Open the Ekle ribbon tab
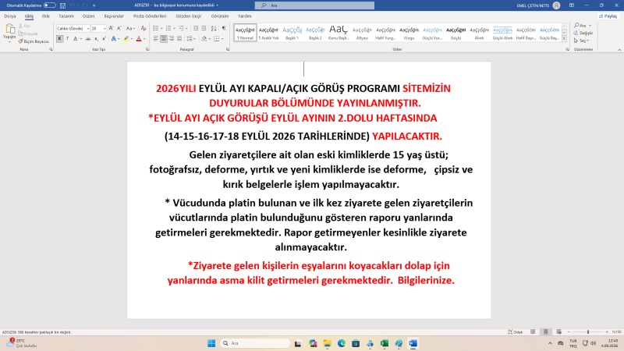The width and height of the screenshot is (624, 351). (46, 16)
